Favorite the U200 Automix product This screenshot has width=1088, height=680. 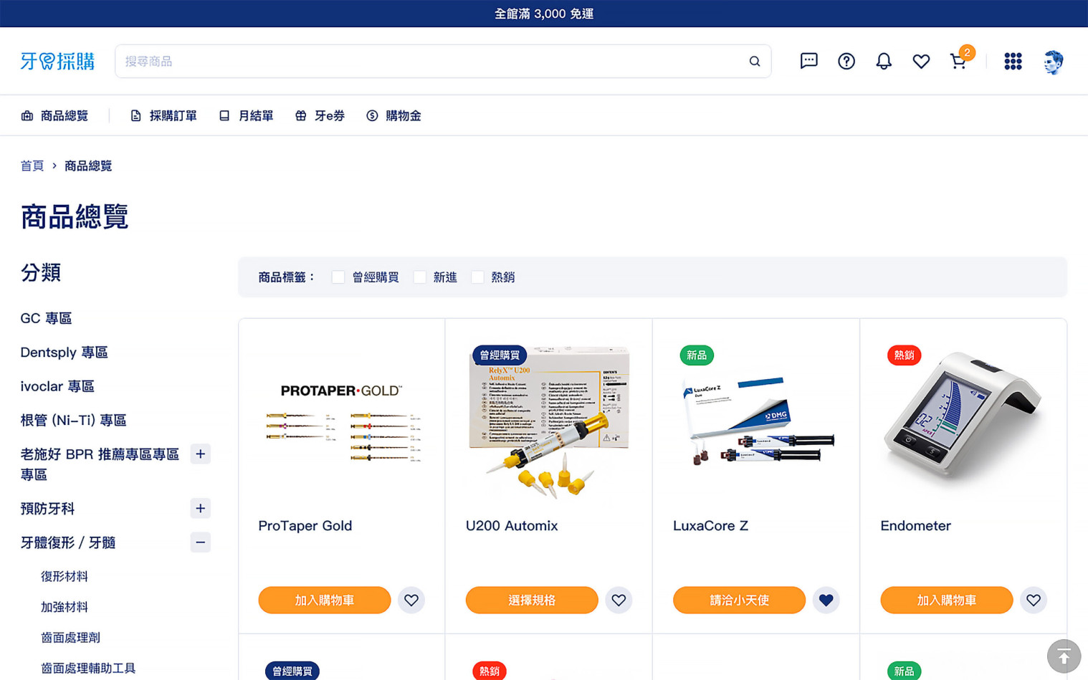tap(619, 600)
